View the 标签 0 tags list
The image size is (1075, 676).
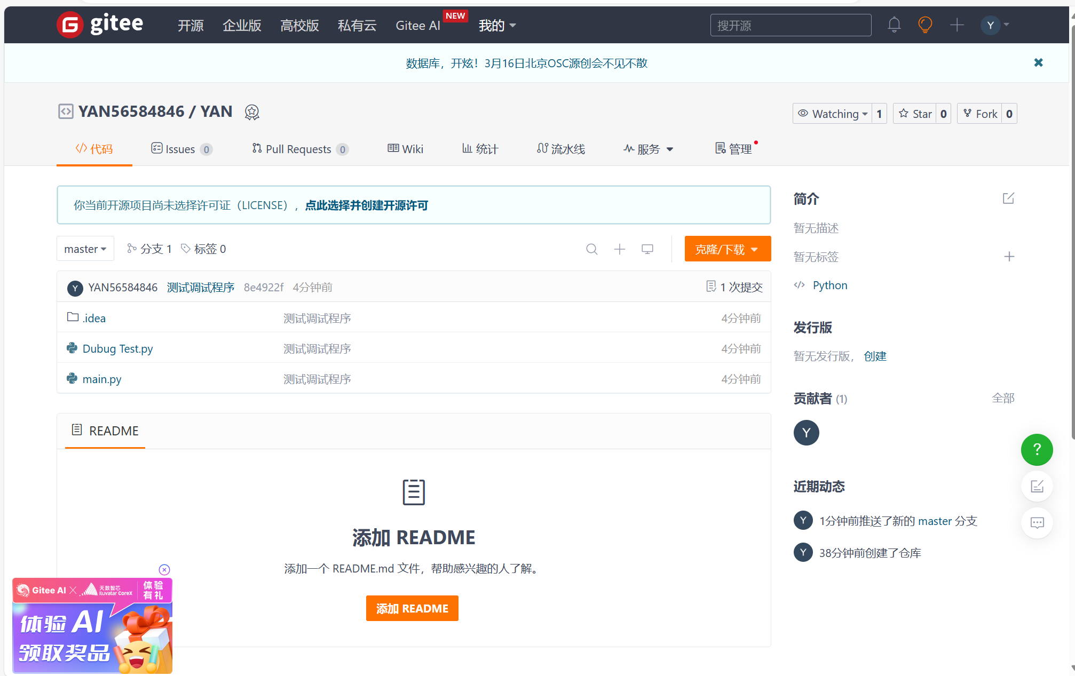203,249
